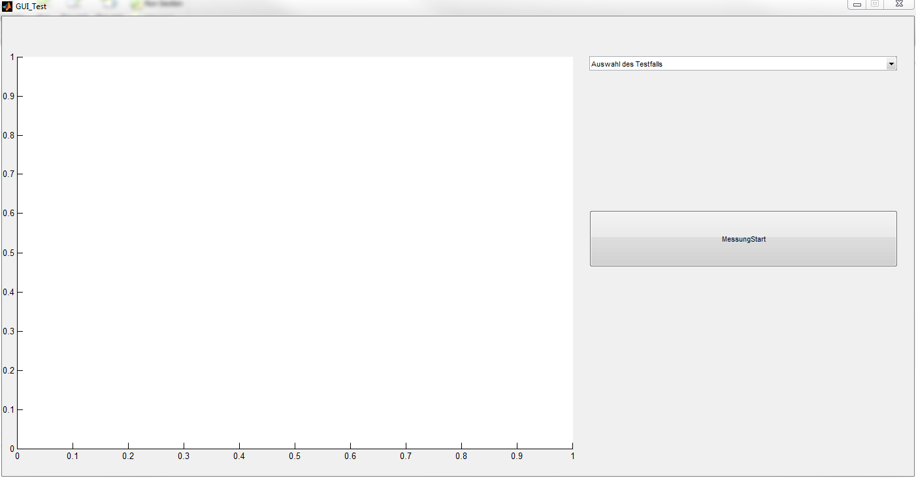Click the 0.3 tick label on x-axis
The height and width of the screenshot is (478, 916).
point(184,456)
